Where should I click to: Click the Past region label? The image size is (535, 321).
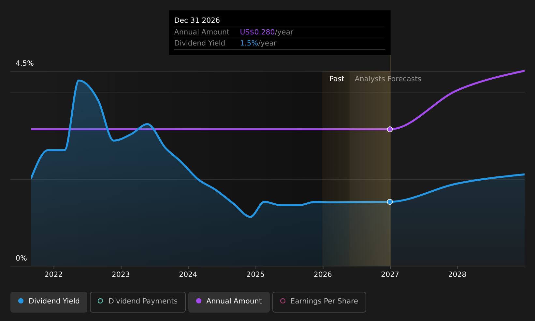point(337,79)
